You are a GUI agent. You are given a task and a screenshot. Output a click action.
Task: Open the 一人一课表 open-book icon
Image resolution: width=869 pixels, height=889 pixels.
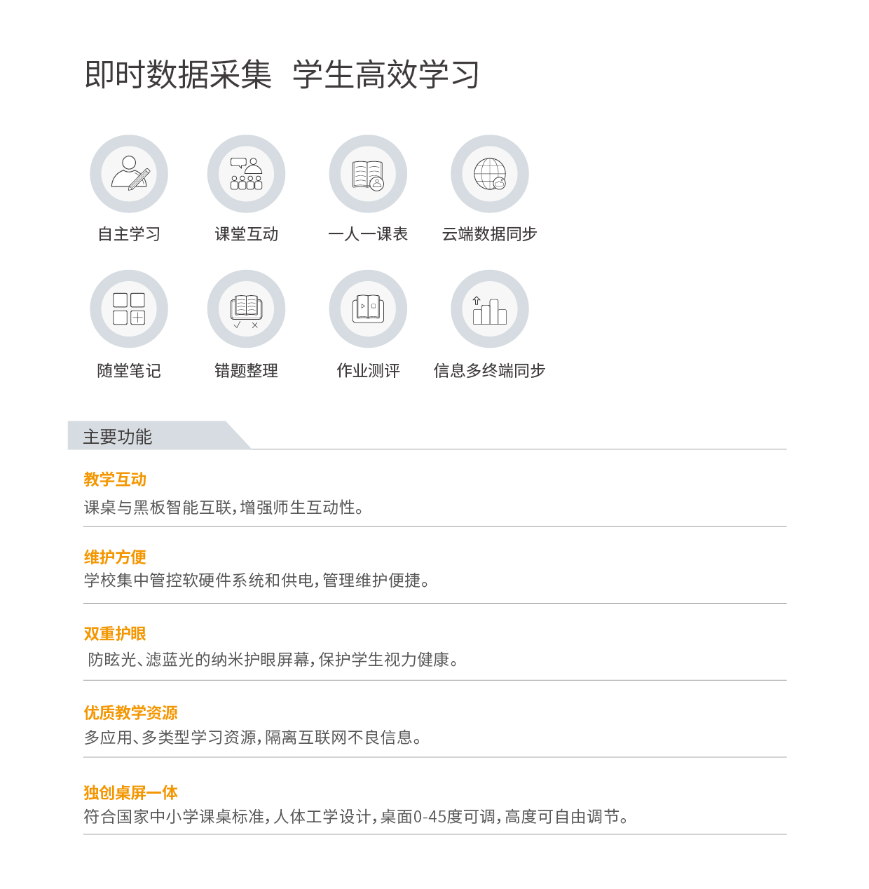368,174
